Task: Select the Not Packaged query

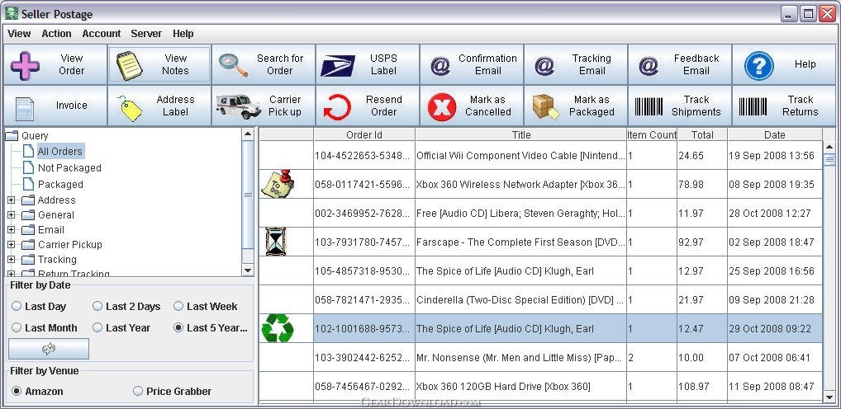Action: click(x=69, y=168)
